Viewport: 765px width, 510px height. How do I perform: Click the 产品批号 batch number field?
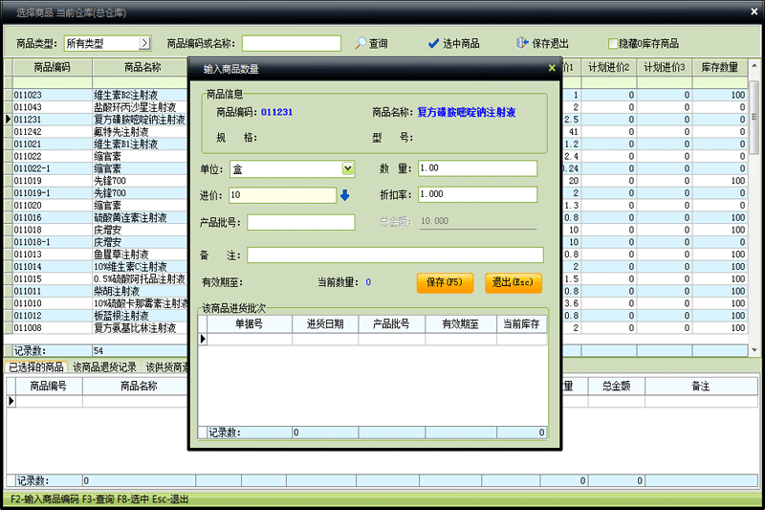point(301,222)
